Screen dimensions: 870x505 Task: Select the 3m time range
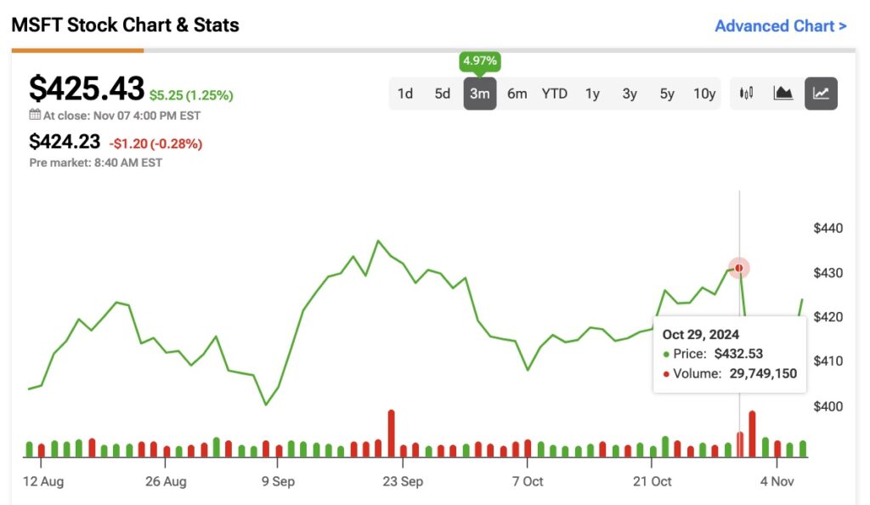[x=479, y=94]
